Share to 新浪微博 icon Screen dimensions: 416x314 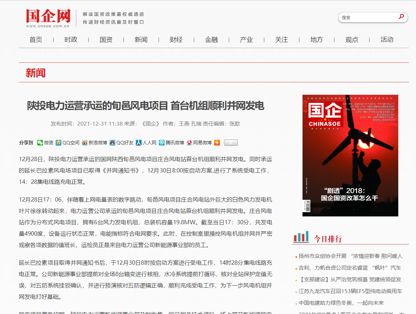pyautogui.click(x=84, y=143)
